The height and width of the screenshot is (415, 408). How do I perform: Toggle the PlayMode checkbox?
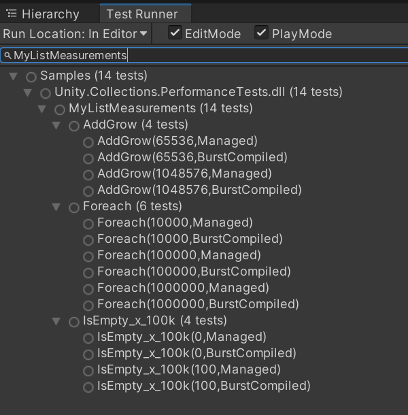pyautogui.click(x=261, y=33)
